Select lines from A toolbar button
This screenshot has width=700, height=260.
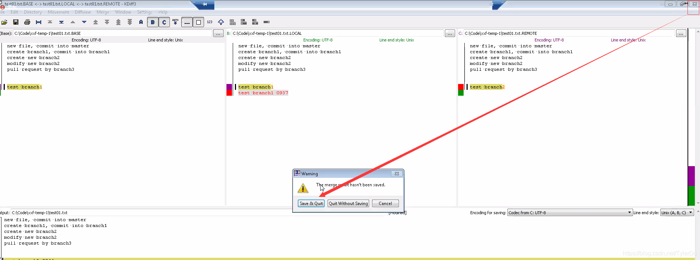[x=141, y=22]
